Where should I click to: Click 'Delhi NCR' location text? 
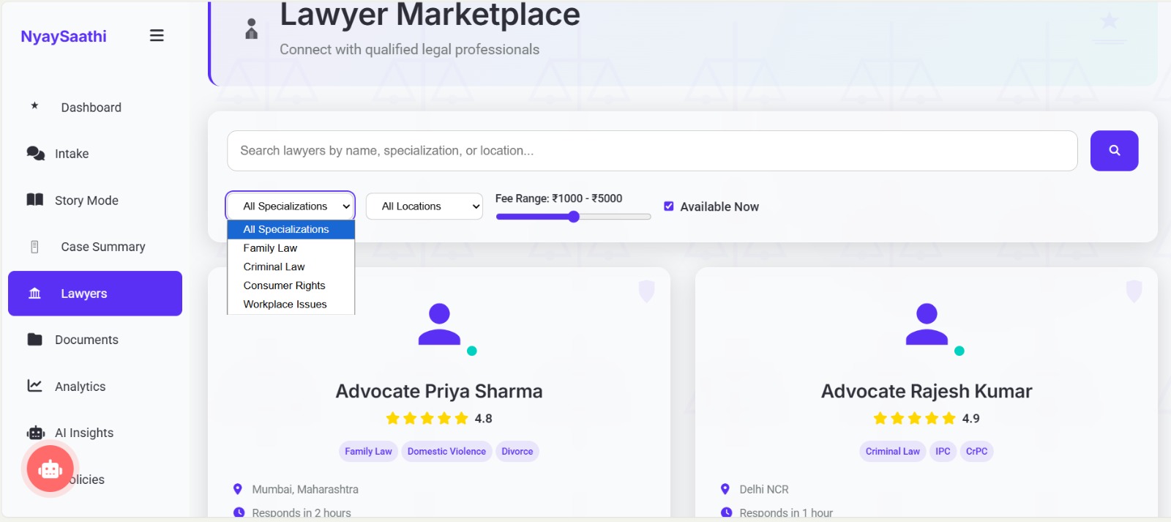tap(764, 489)
